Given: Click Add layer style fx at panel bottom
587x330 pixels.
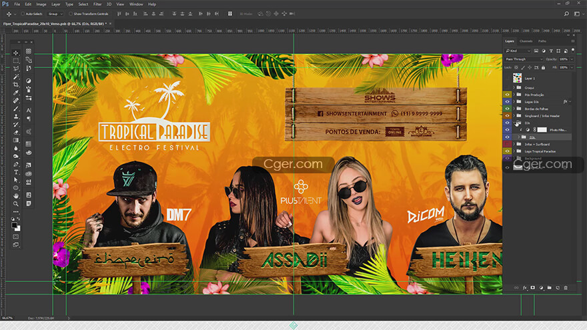Looking at the screenshot, I should [524, 288].
